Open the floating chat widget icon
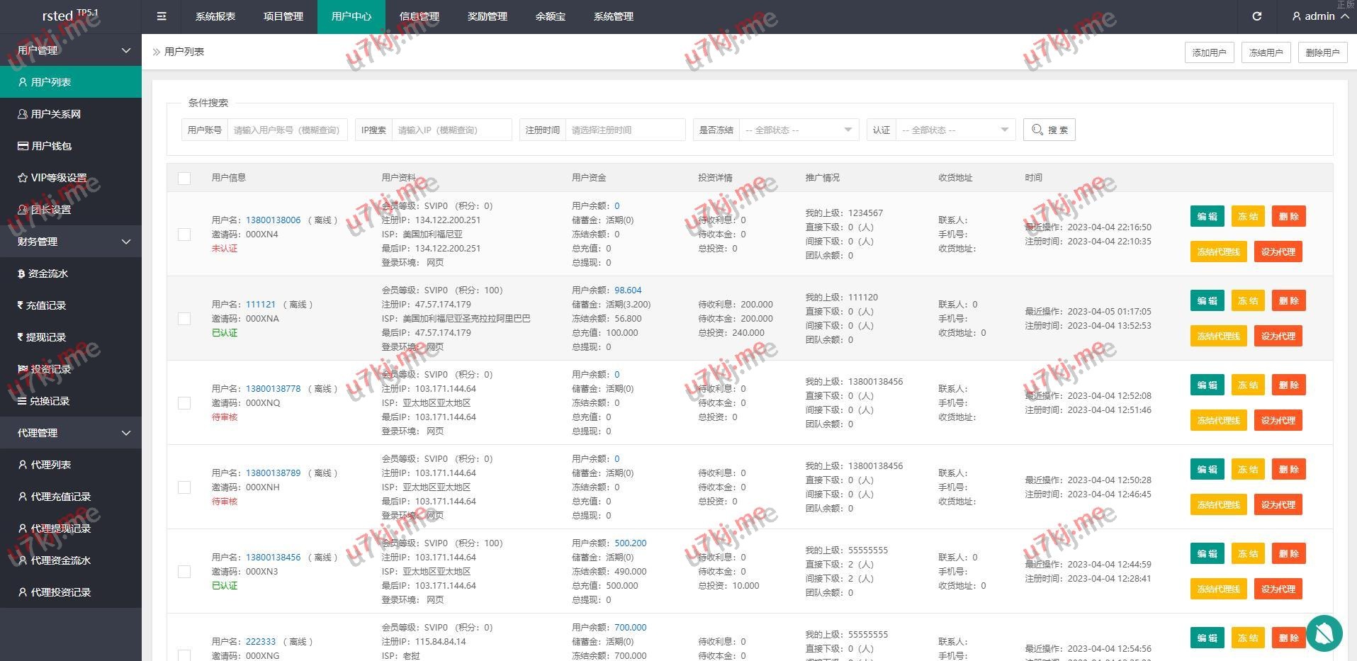 click(x=1323, y=633)
